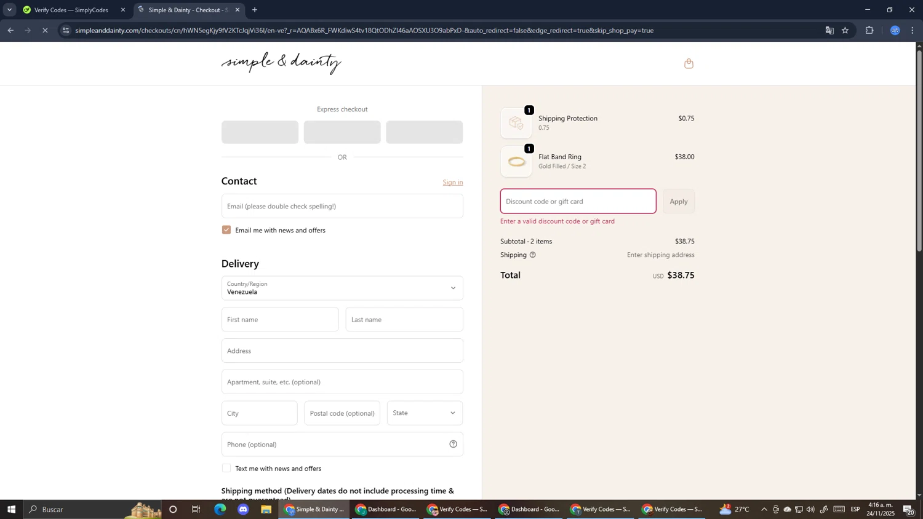Open File Explorer from the taskbar

[266, 509]
